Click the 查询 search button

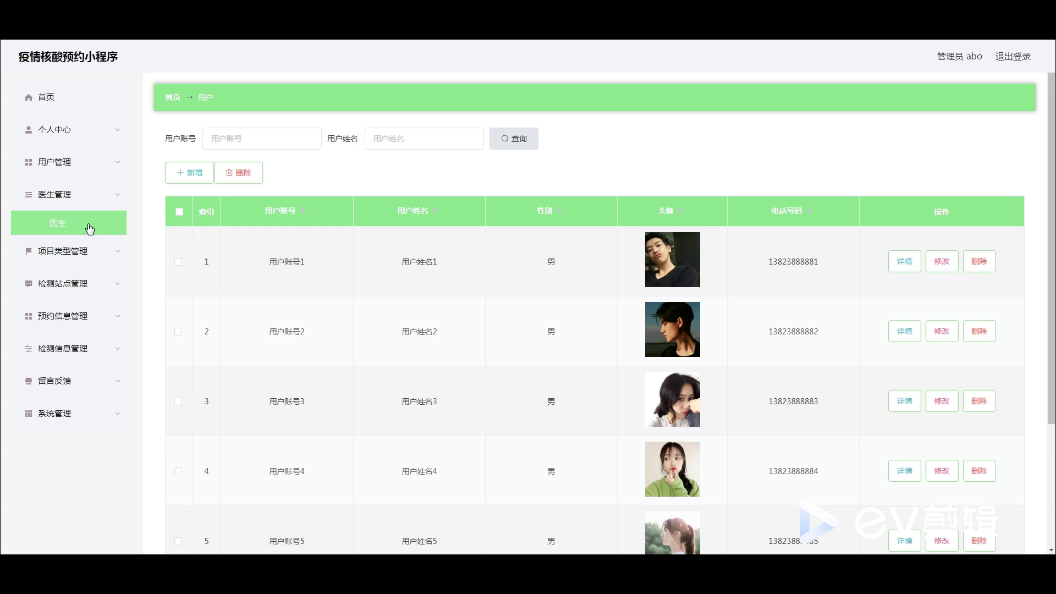(x=514, y=139)
